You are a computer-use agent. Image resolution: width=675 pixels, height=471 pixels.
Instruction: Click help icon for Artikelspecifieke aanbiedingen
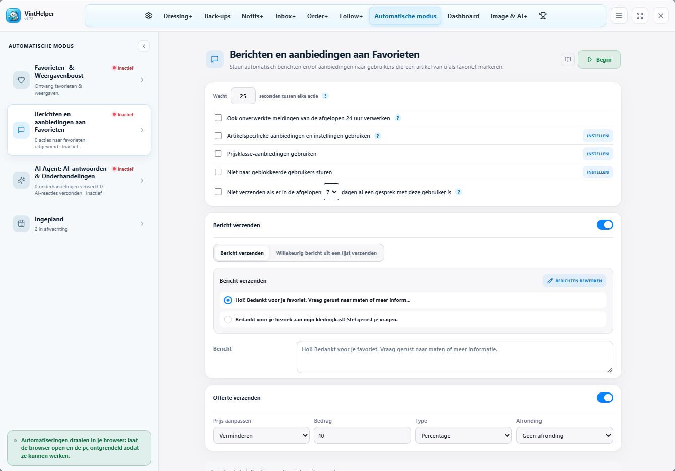378,136
